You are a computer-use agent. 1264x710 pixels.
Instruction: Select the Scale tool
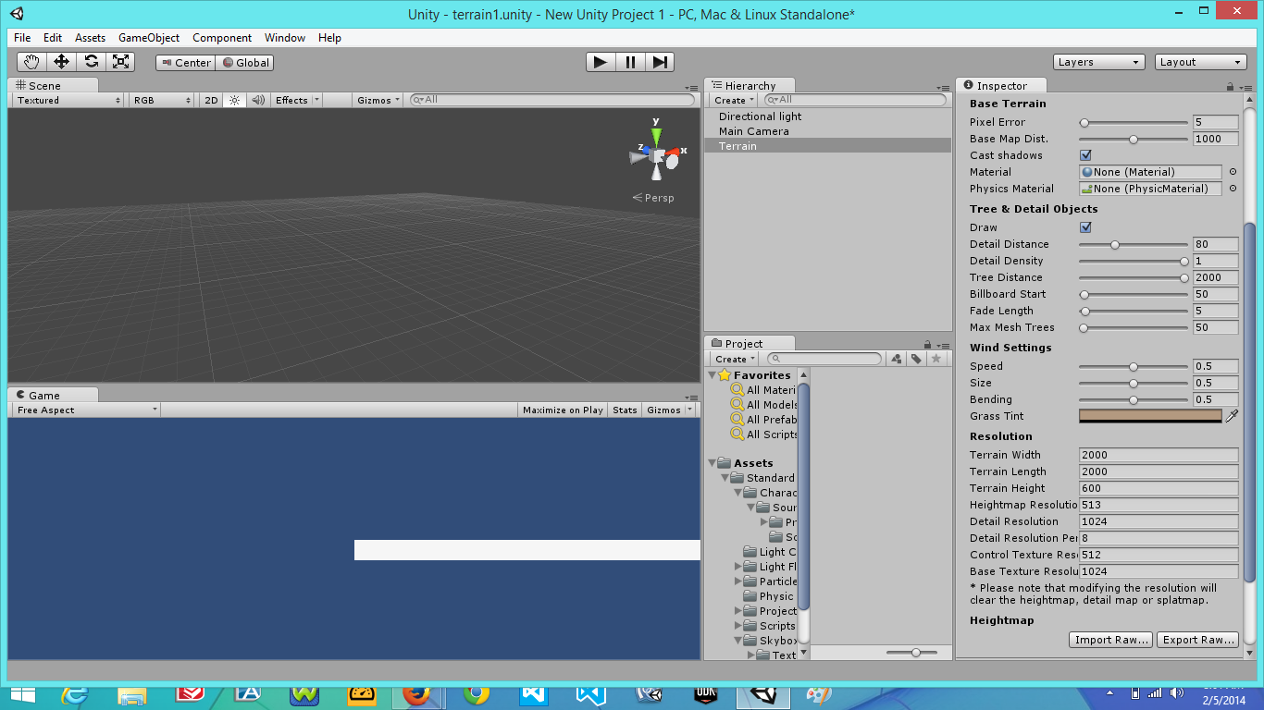pyautogui.click(x=120, y=62)
